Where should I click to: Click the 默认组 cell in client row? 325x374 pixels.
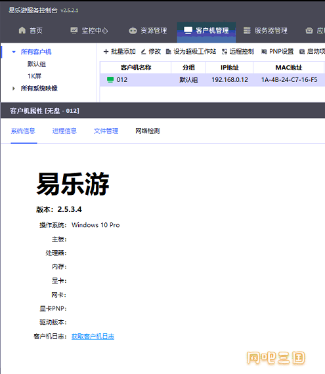tap(188, 79)
